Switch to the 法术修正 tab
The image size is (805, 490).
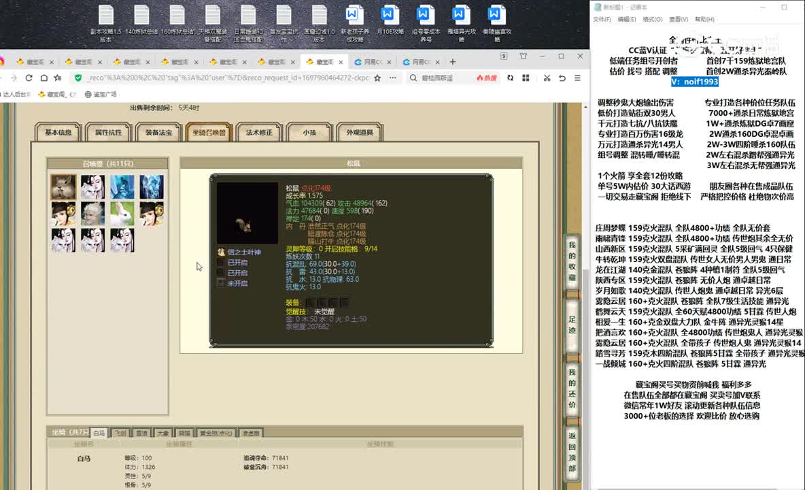(259, 133)
